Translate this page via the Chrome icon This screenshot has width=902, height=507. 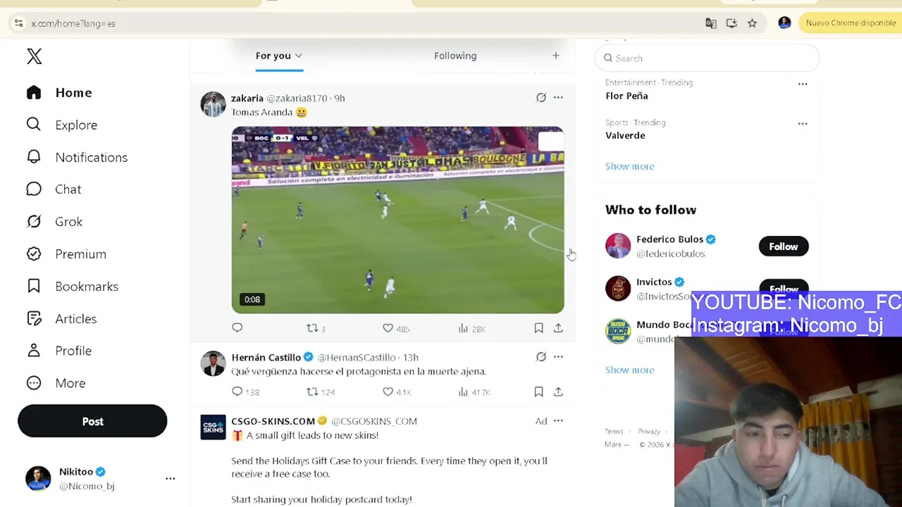tap(710, 23)
